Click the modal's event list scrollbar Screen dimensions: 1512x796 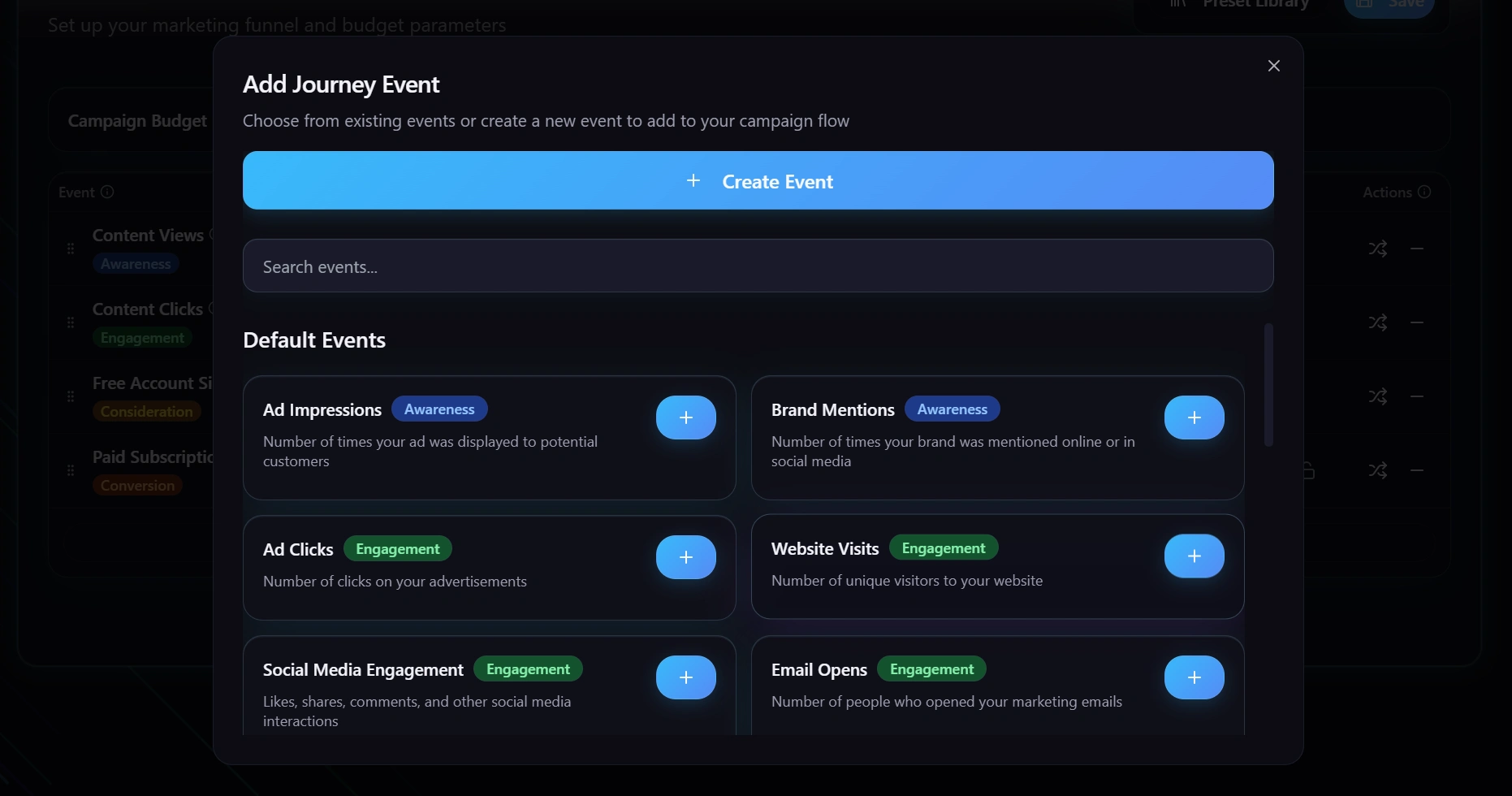click(1268, 384)
